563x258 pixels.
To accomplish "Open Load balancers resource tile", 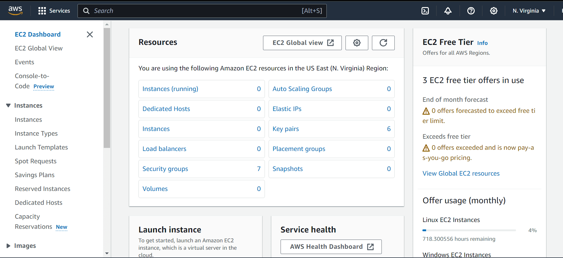I will pos(202,149).
